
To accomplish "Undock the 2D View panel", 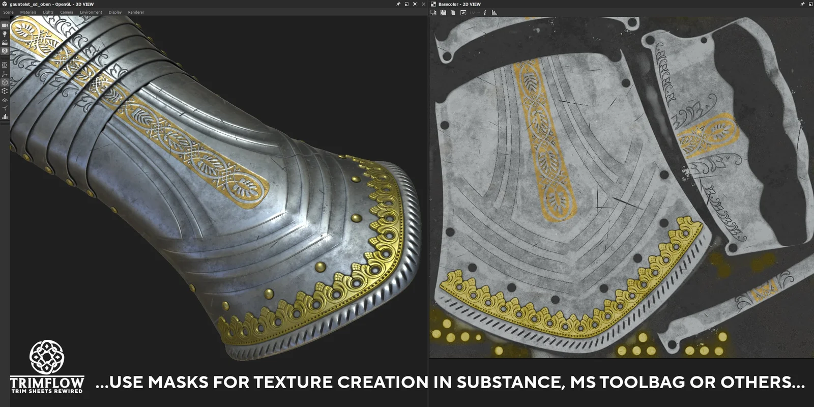I will coord(810,4).
